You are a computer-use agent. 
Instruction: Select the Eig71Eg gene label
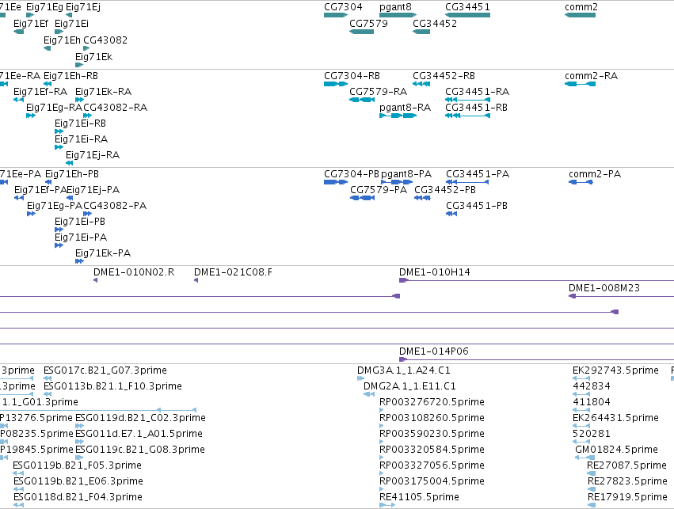pyautogui.click(x=44, y=7)
